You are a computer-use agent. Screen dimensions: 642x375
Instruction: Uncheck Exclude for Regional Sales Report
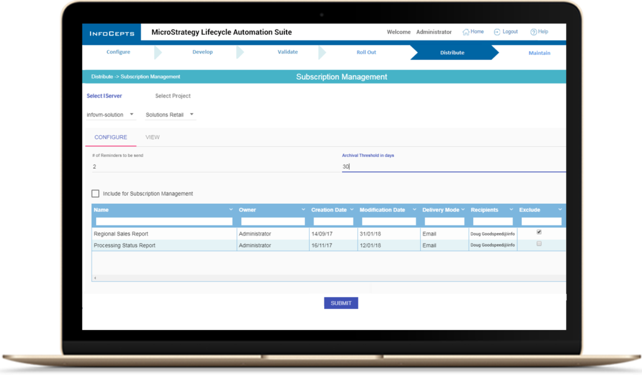pyautogui.click(x=539, y=232)
